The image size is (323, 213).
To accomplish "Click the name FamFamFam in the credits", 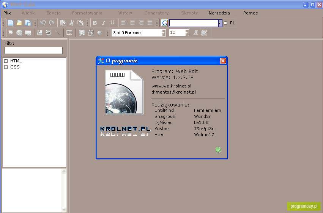I will click(208, 110).
